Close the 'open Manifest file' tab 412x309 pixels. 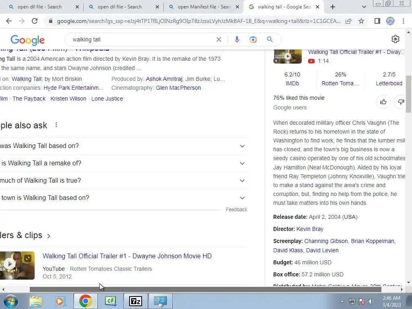(237, 7)
